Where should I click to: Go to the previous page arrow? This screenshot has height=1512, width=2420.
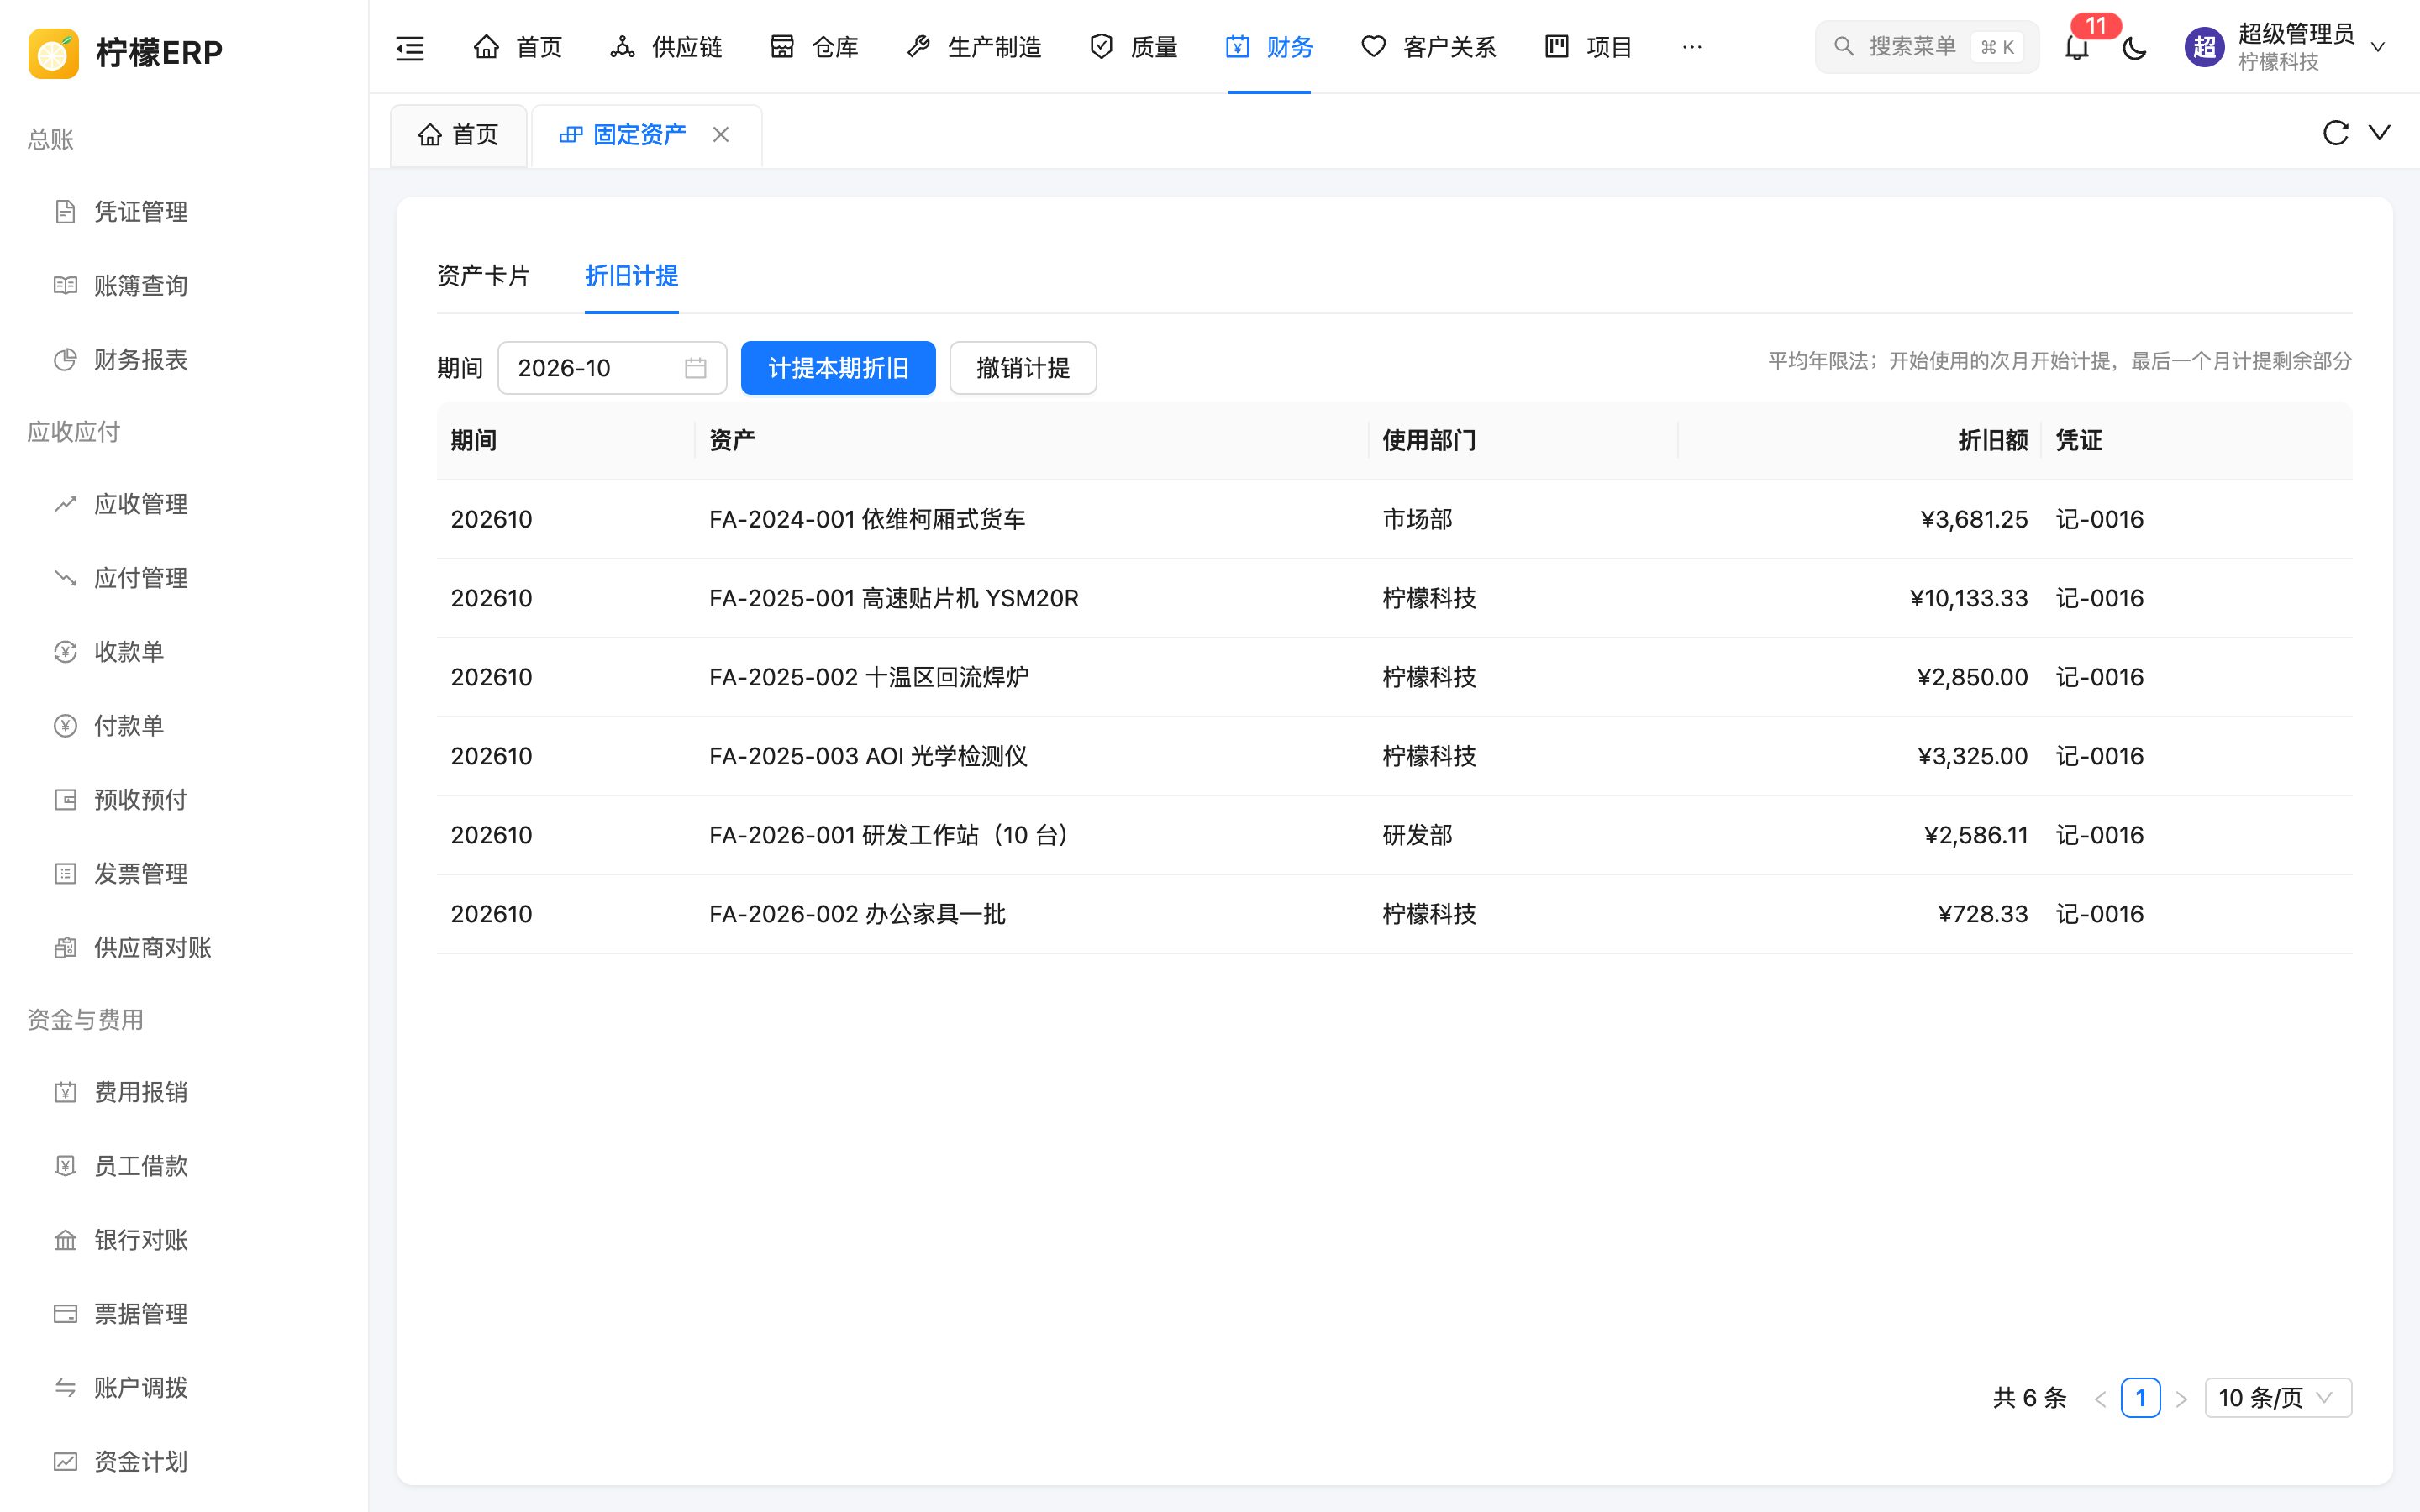click(x=2100, y=1398)
